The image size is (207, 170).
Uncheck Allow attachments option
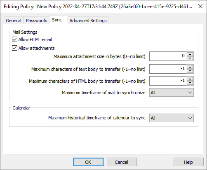(x=14, y=48)
